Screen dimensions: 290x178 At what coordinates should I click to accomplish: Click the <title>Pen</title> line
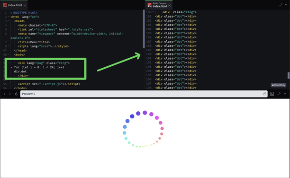click(34, 42)
